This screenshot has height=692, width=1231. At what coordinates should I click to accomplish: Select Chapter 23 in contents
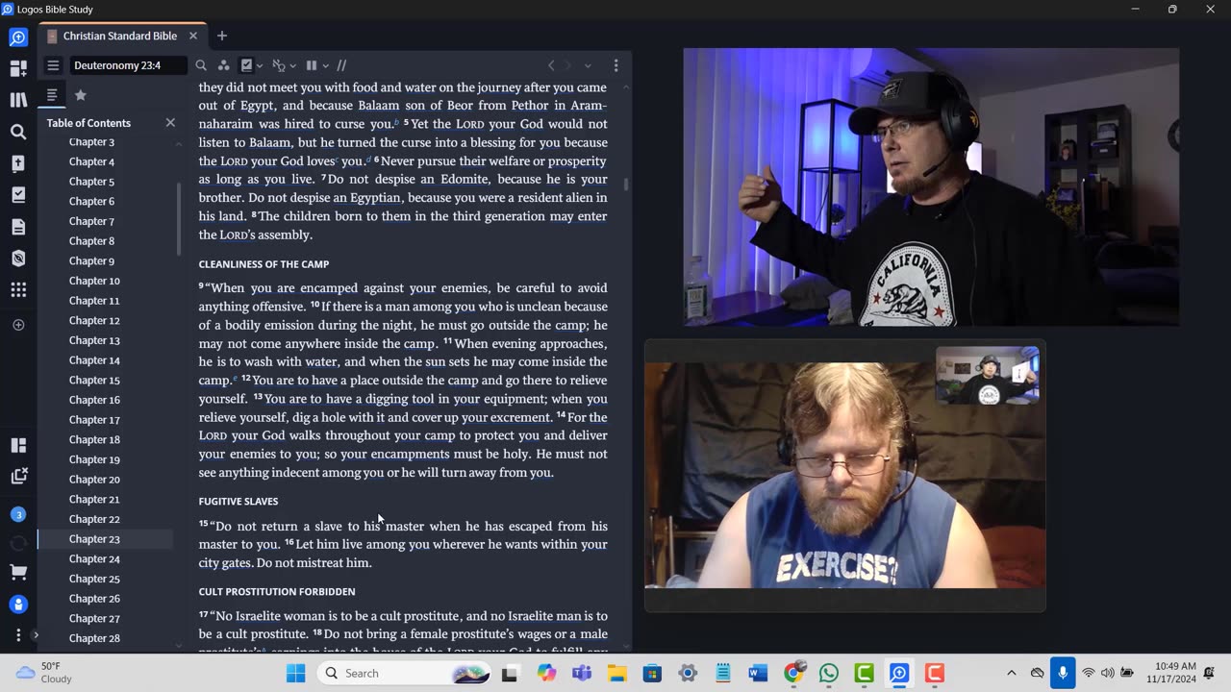(94, 539)
